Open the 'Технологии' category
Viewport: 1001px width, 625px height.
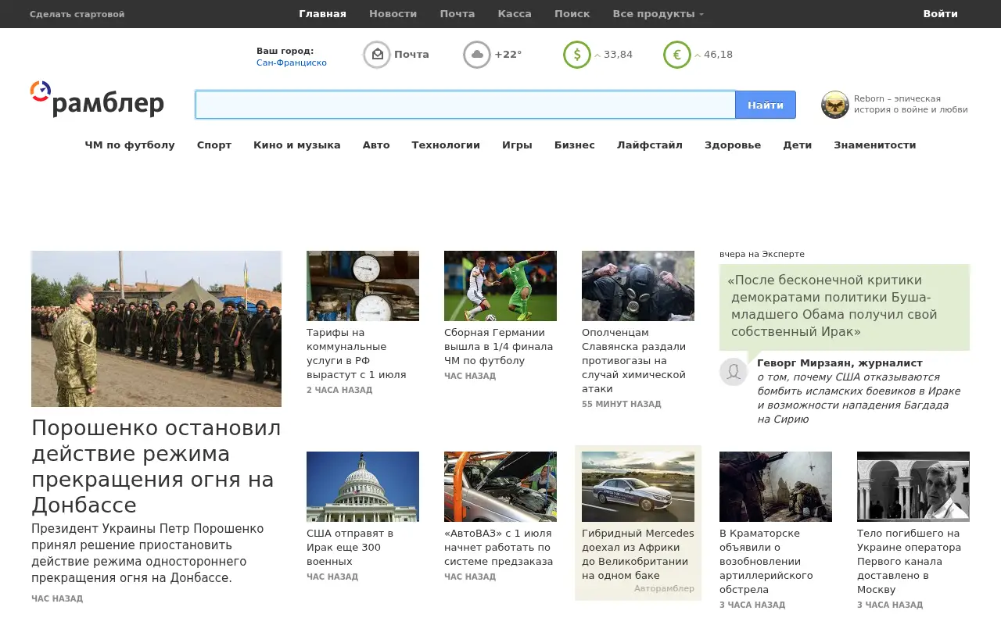446,145
